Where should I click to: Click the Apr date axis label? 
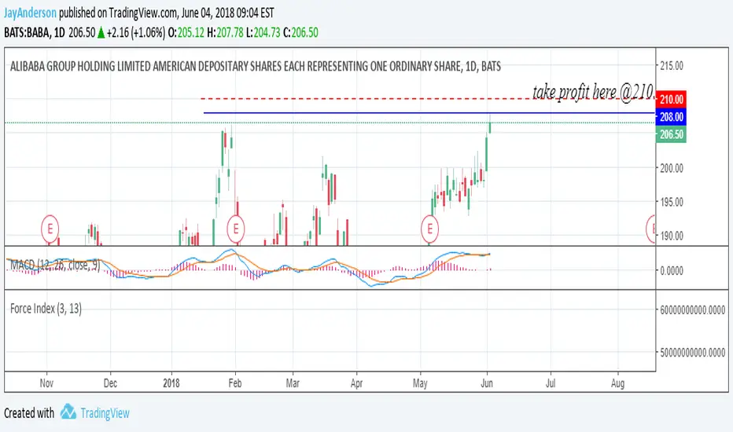[356, 383]
